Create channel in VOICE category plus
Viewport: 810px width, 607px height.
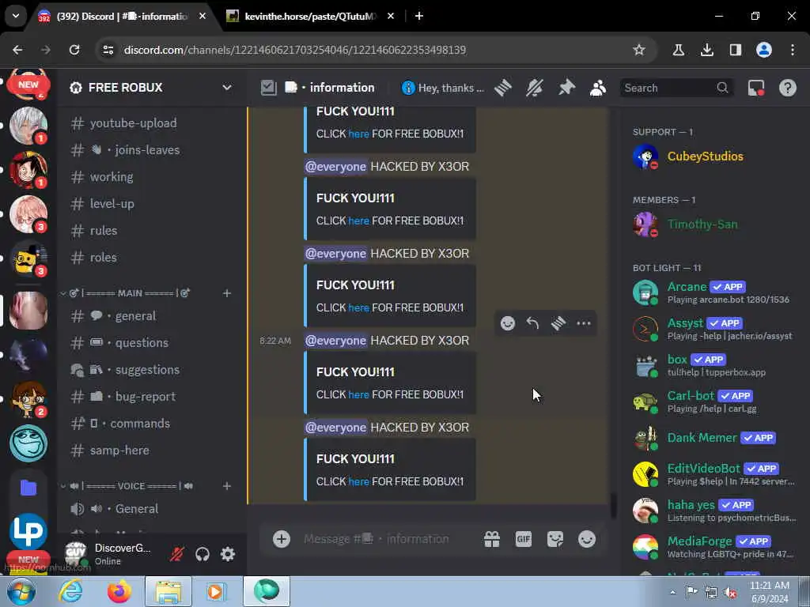click(x=227, y=486)
